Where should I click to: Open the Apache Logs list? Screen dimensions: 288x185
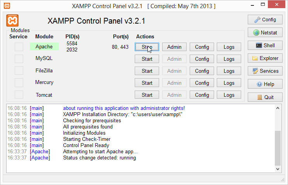229,47
